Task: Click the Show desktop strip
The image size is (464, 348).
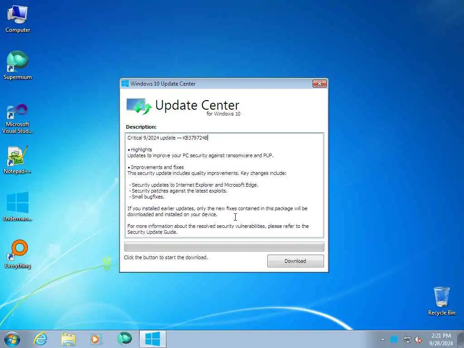Action: [461, 339]
